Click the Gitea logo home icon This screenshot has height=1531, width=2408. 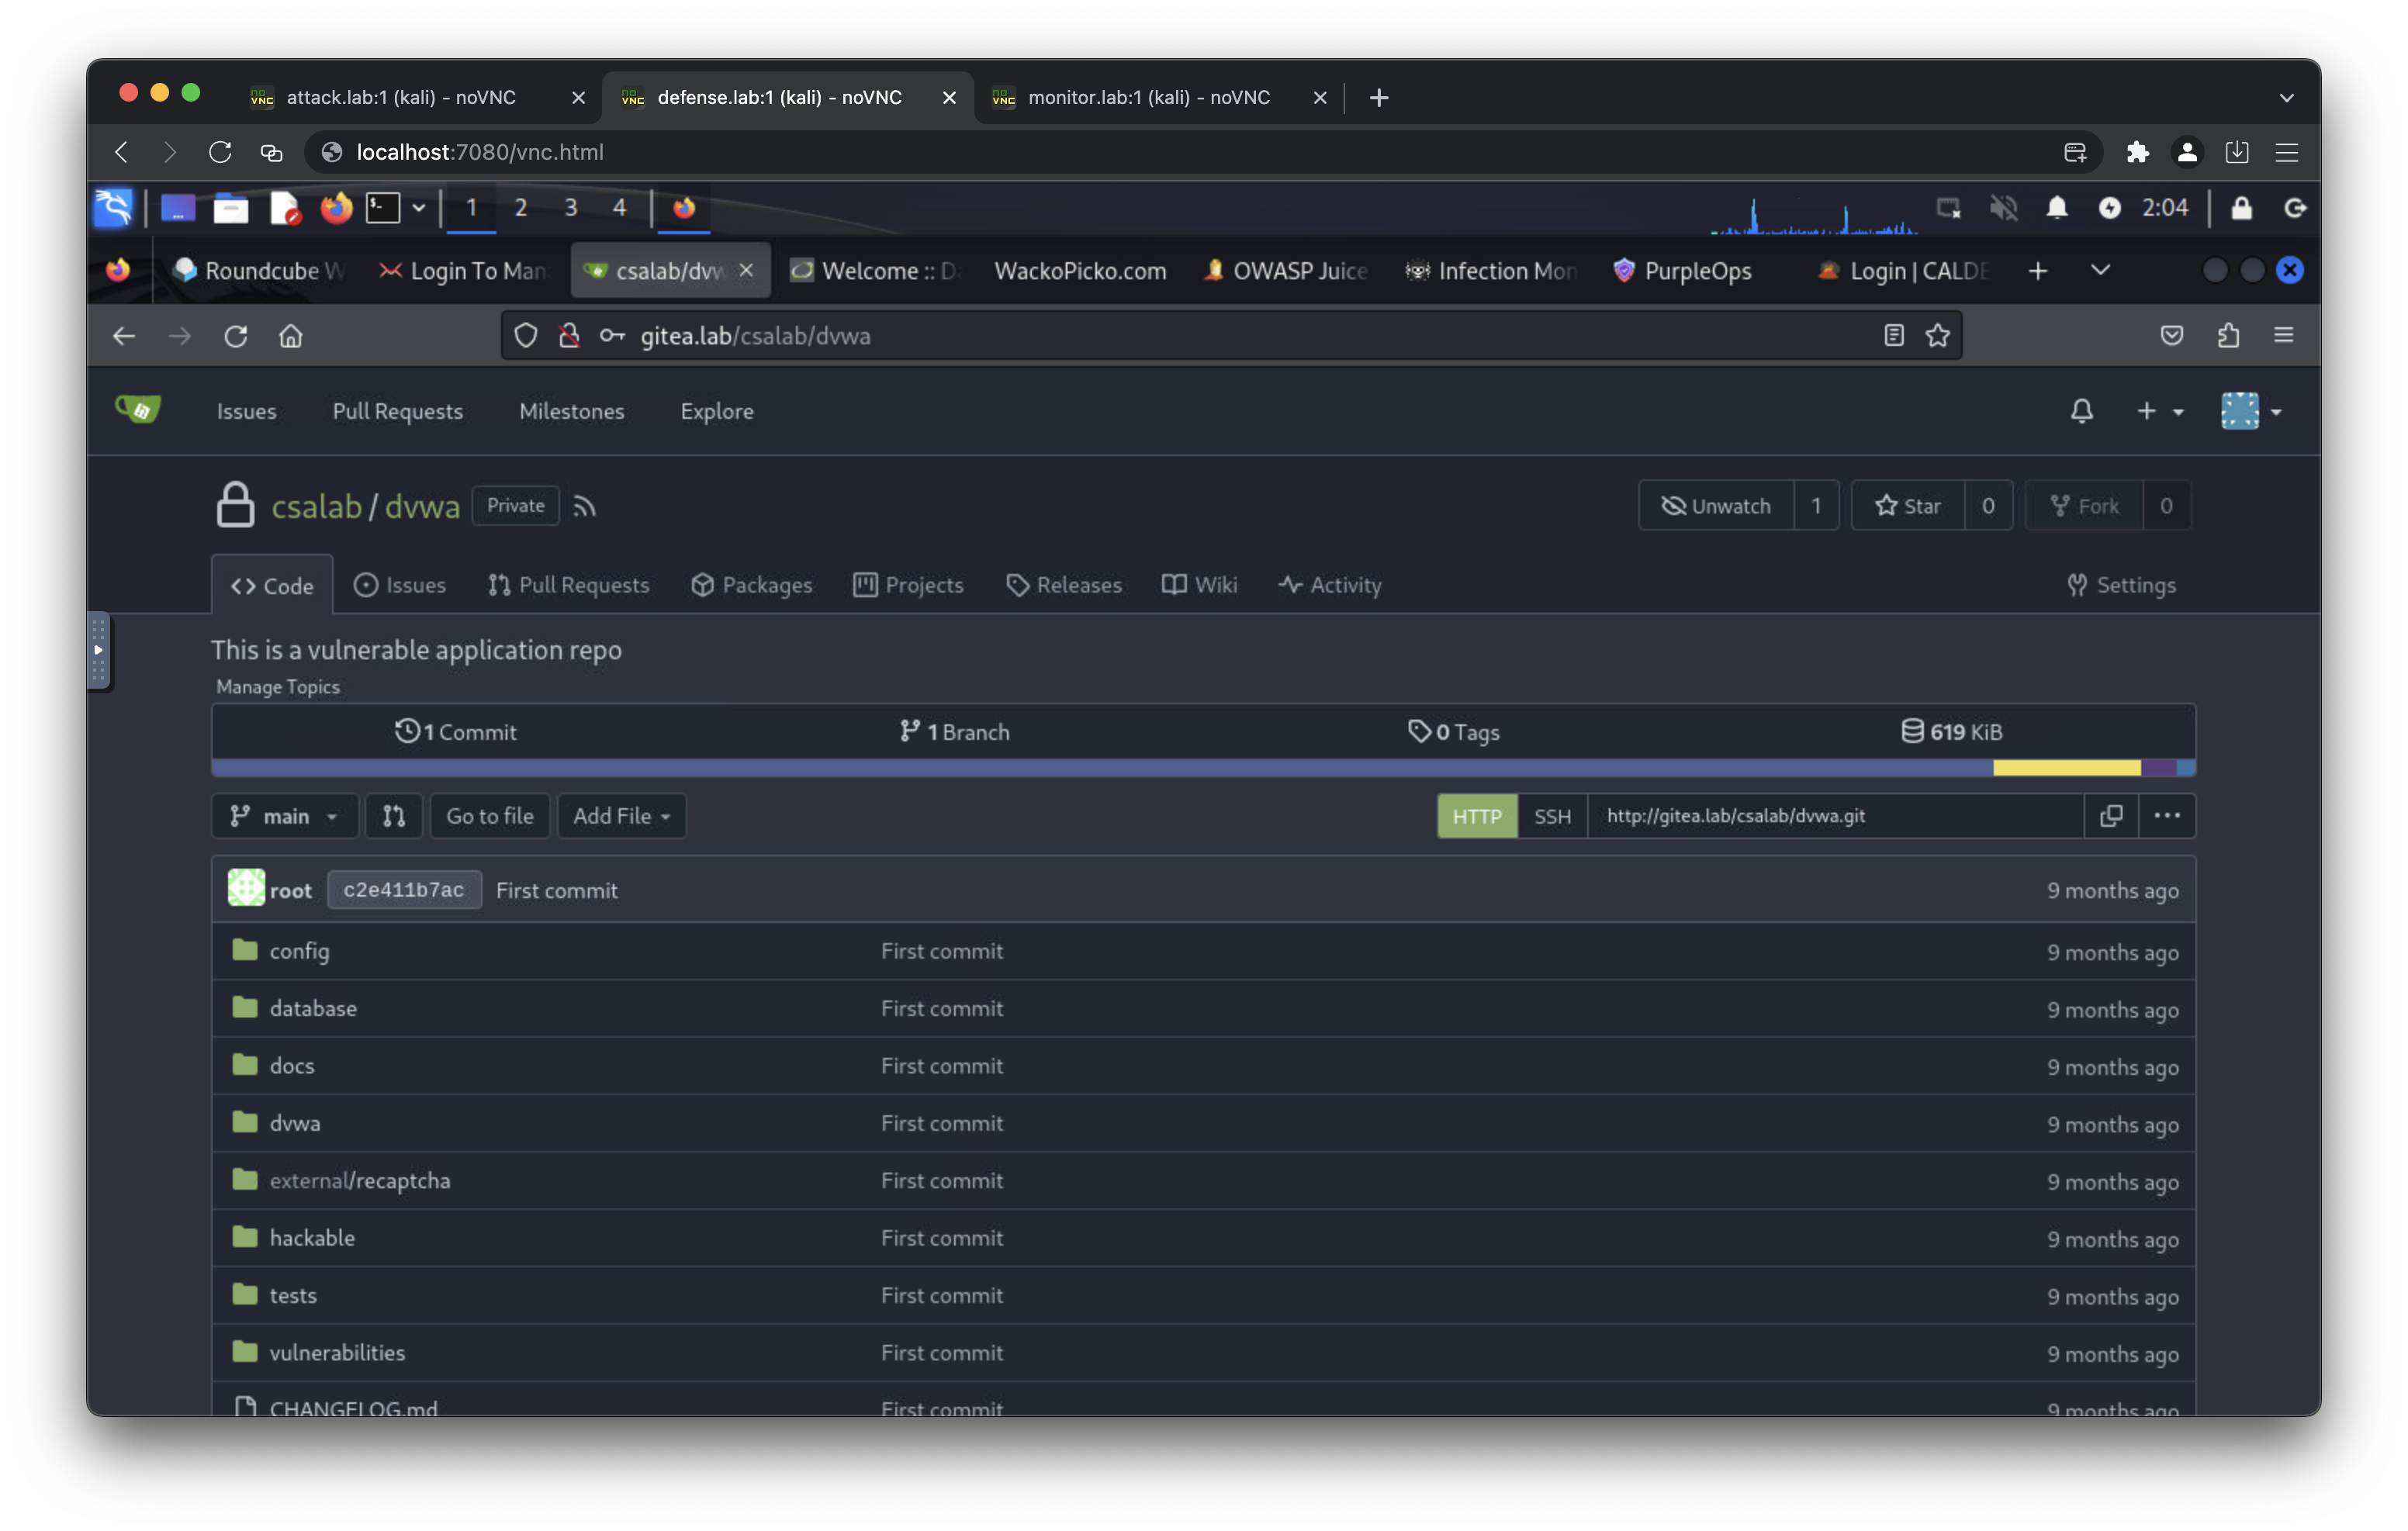(138, 410)
